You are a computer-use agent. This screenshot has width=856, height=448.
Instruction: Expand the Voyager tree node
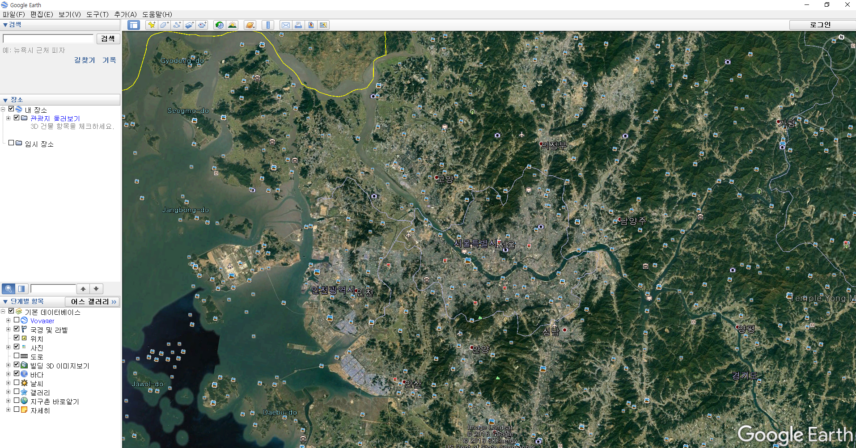[x=8, y=321]
